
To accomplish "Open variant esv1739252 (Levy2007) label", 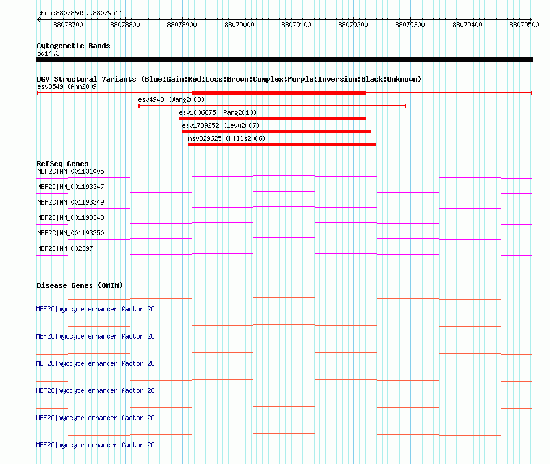I will click(221, 125).
